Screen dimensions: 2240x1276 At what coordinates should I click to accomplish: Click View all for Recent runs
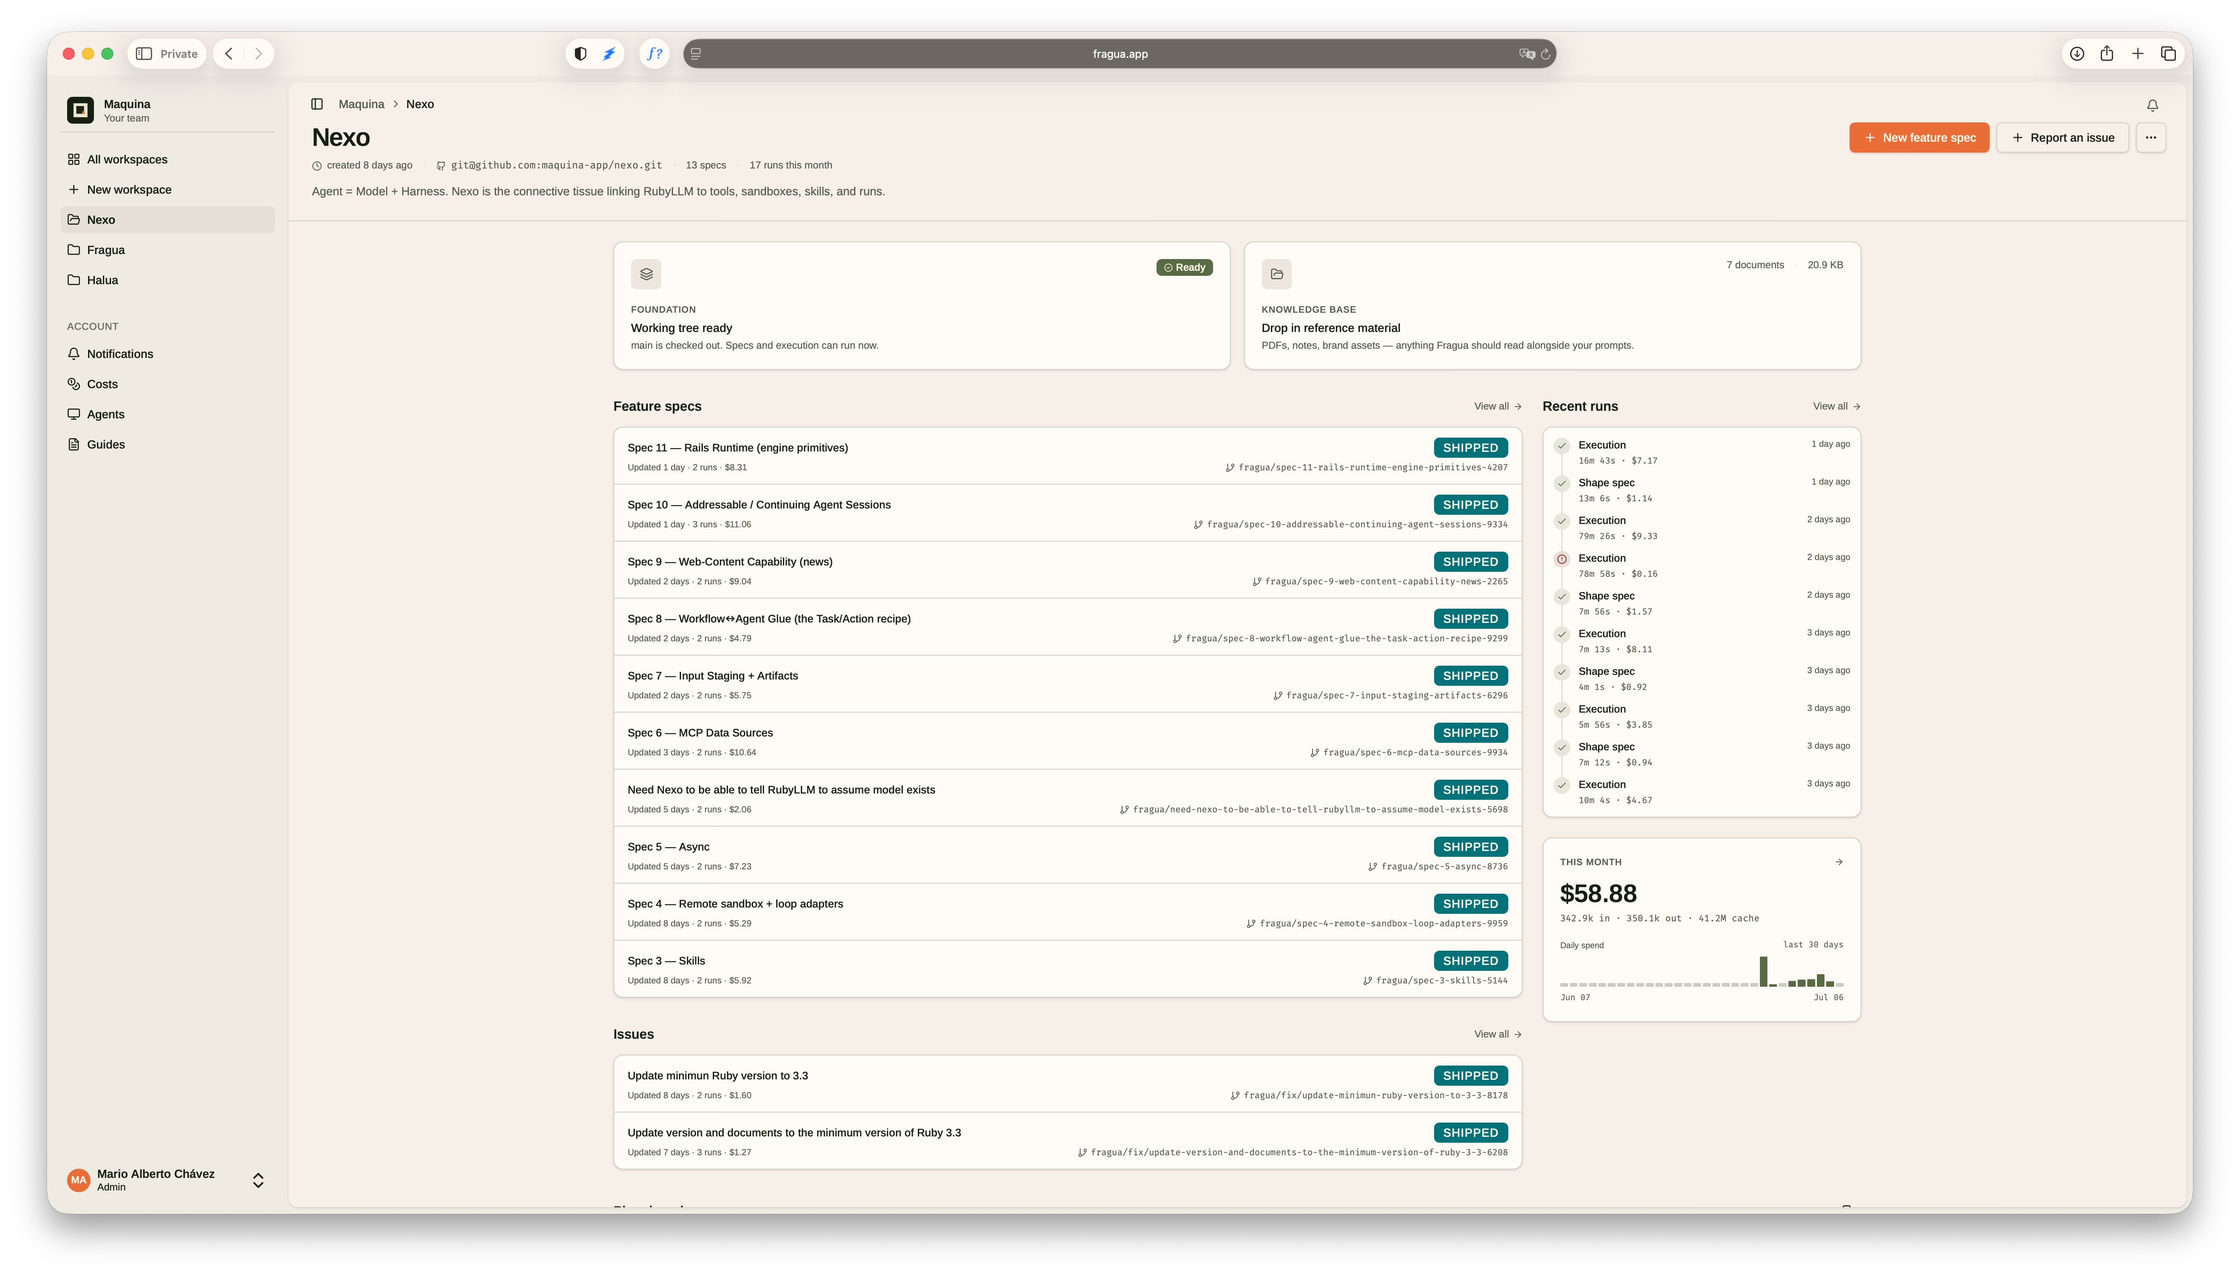tap(1836, 407)
